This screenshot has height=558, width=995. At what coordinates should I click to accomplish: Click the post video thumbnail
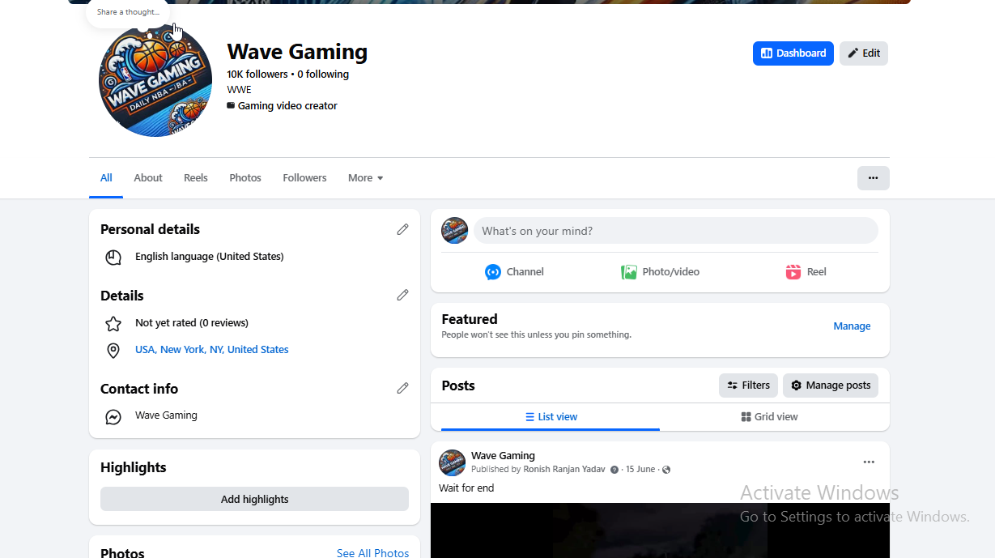tap(660, 530)
